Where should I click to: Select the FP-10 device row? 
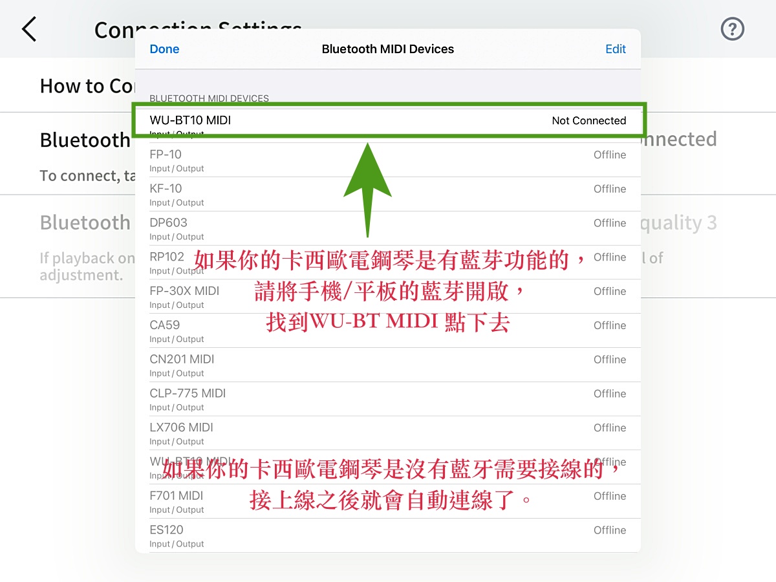point(166,155)
